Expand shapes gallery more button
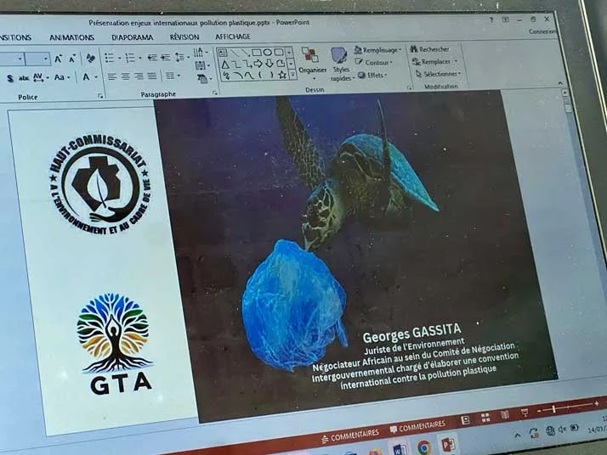607x455 pixels. [292, 75]
